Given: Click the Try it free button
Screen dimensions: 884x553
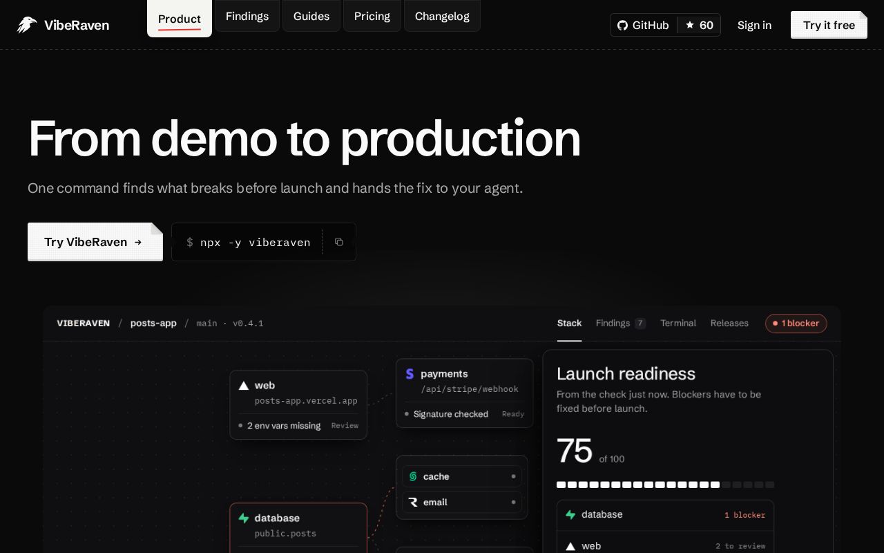Looking at the screenshot, I should tap(829, 25).
